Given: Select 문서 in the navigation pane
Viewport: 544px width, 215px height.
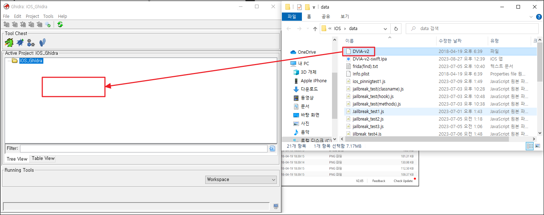Looking at the screenshot, I should pyautogui.click(x=301, y=106).
